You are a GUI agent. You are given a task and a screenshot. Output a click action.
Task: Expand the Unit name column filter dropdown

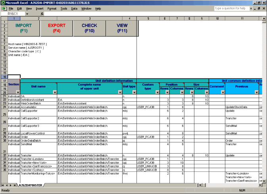click(55, 92)
